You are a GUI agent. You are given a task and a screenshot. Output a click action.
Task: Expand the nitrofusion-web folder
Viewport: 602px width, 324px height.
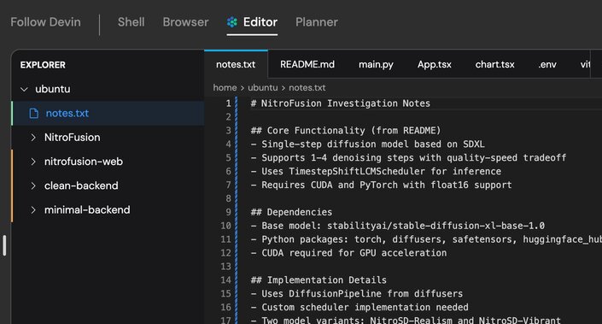coord(33,162)
